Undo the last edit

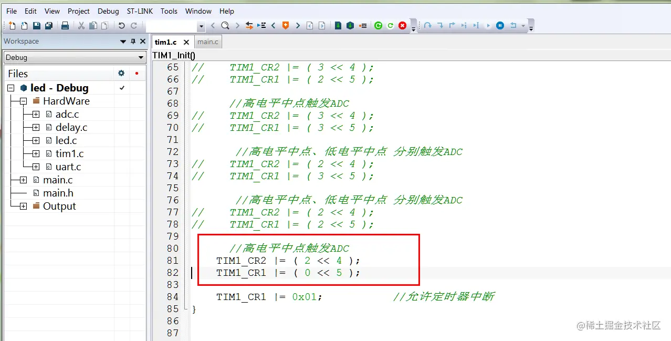click(121, 25)
